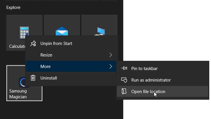Click the shield icon for Run as administrator

[124, 80]
